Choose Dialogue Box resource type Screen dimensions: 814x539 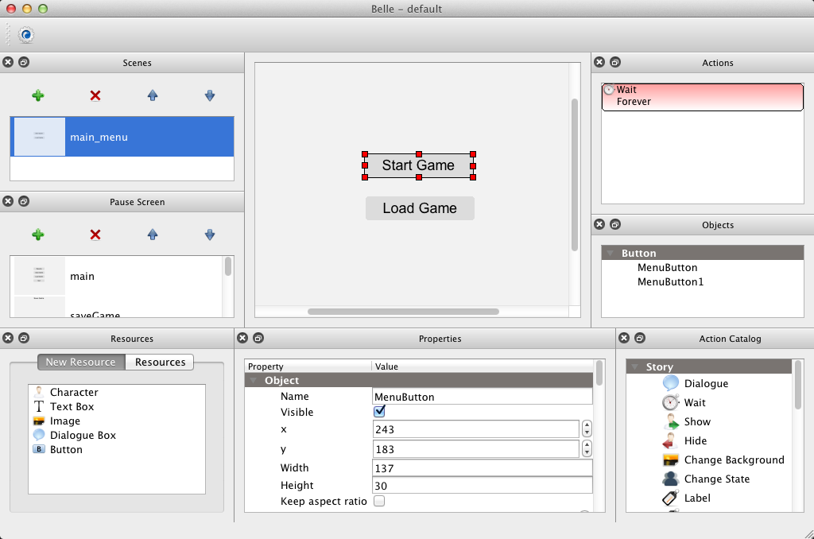coord(74,435)
